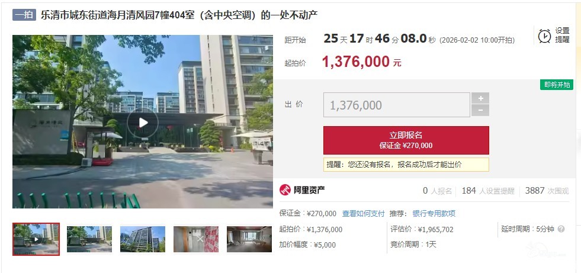Click the 阿里资产 logo icon

(x=285, y=190)
